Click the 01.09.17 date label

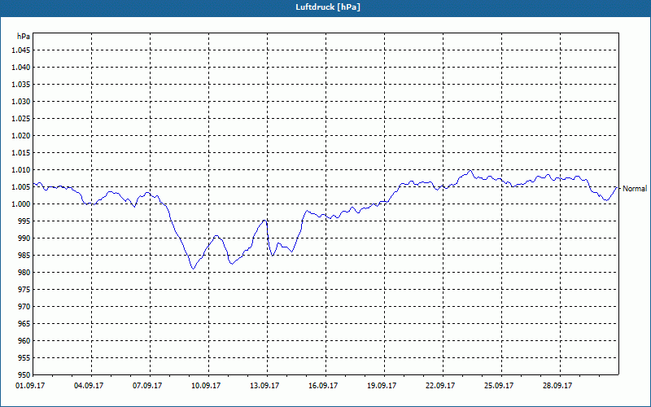30,386
